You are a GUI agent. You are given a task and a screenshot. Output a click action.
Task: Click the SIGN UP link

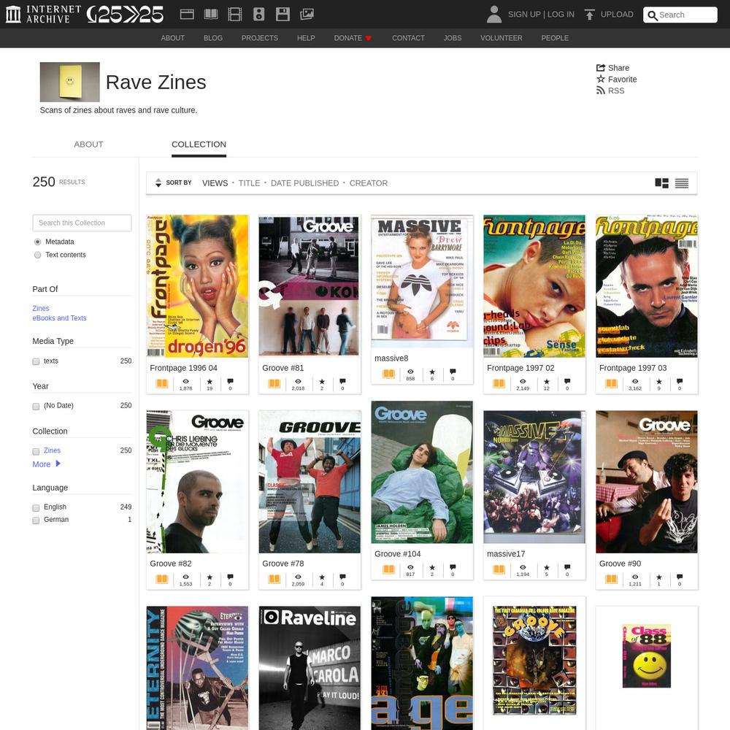point(524,15)
